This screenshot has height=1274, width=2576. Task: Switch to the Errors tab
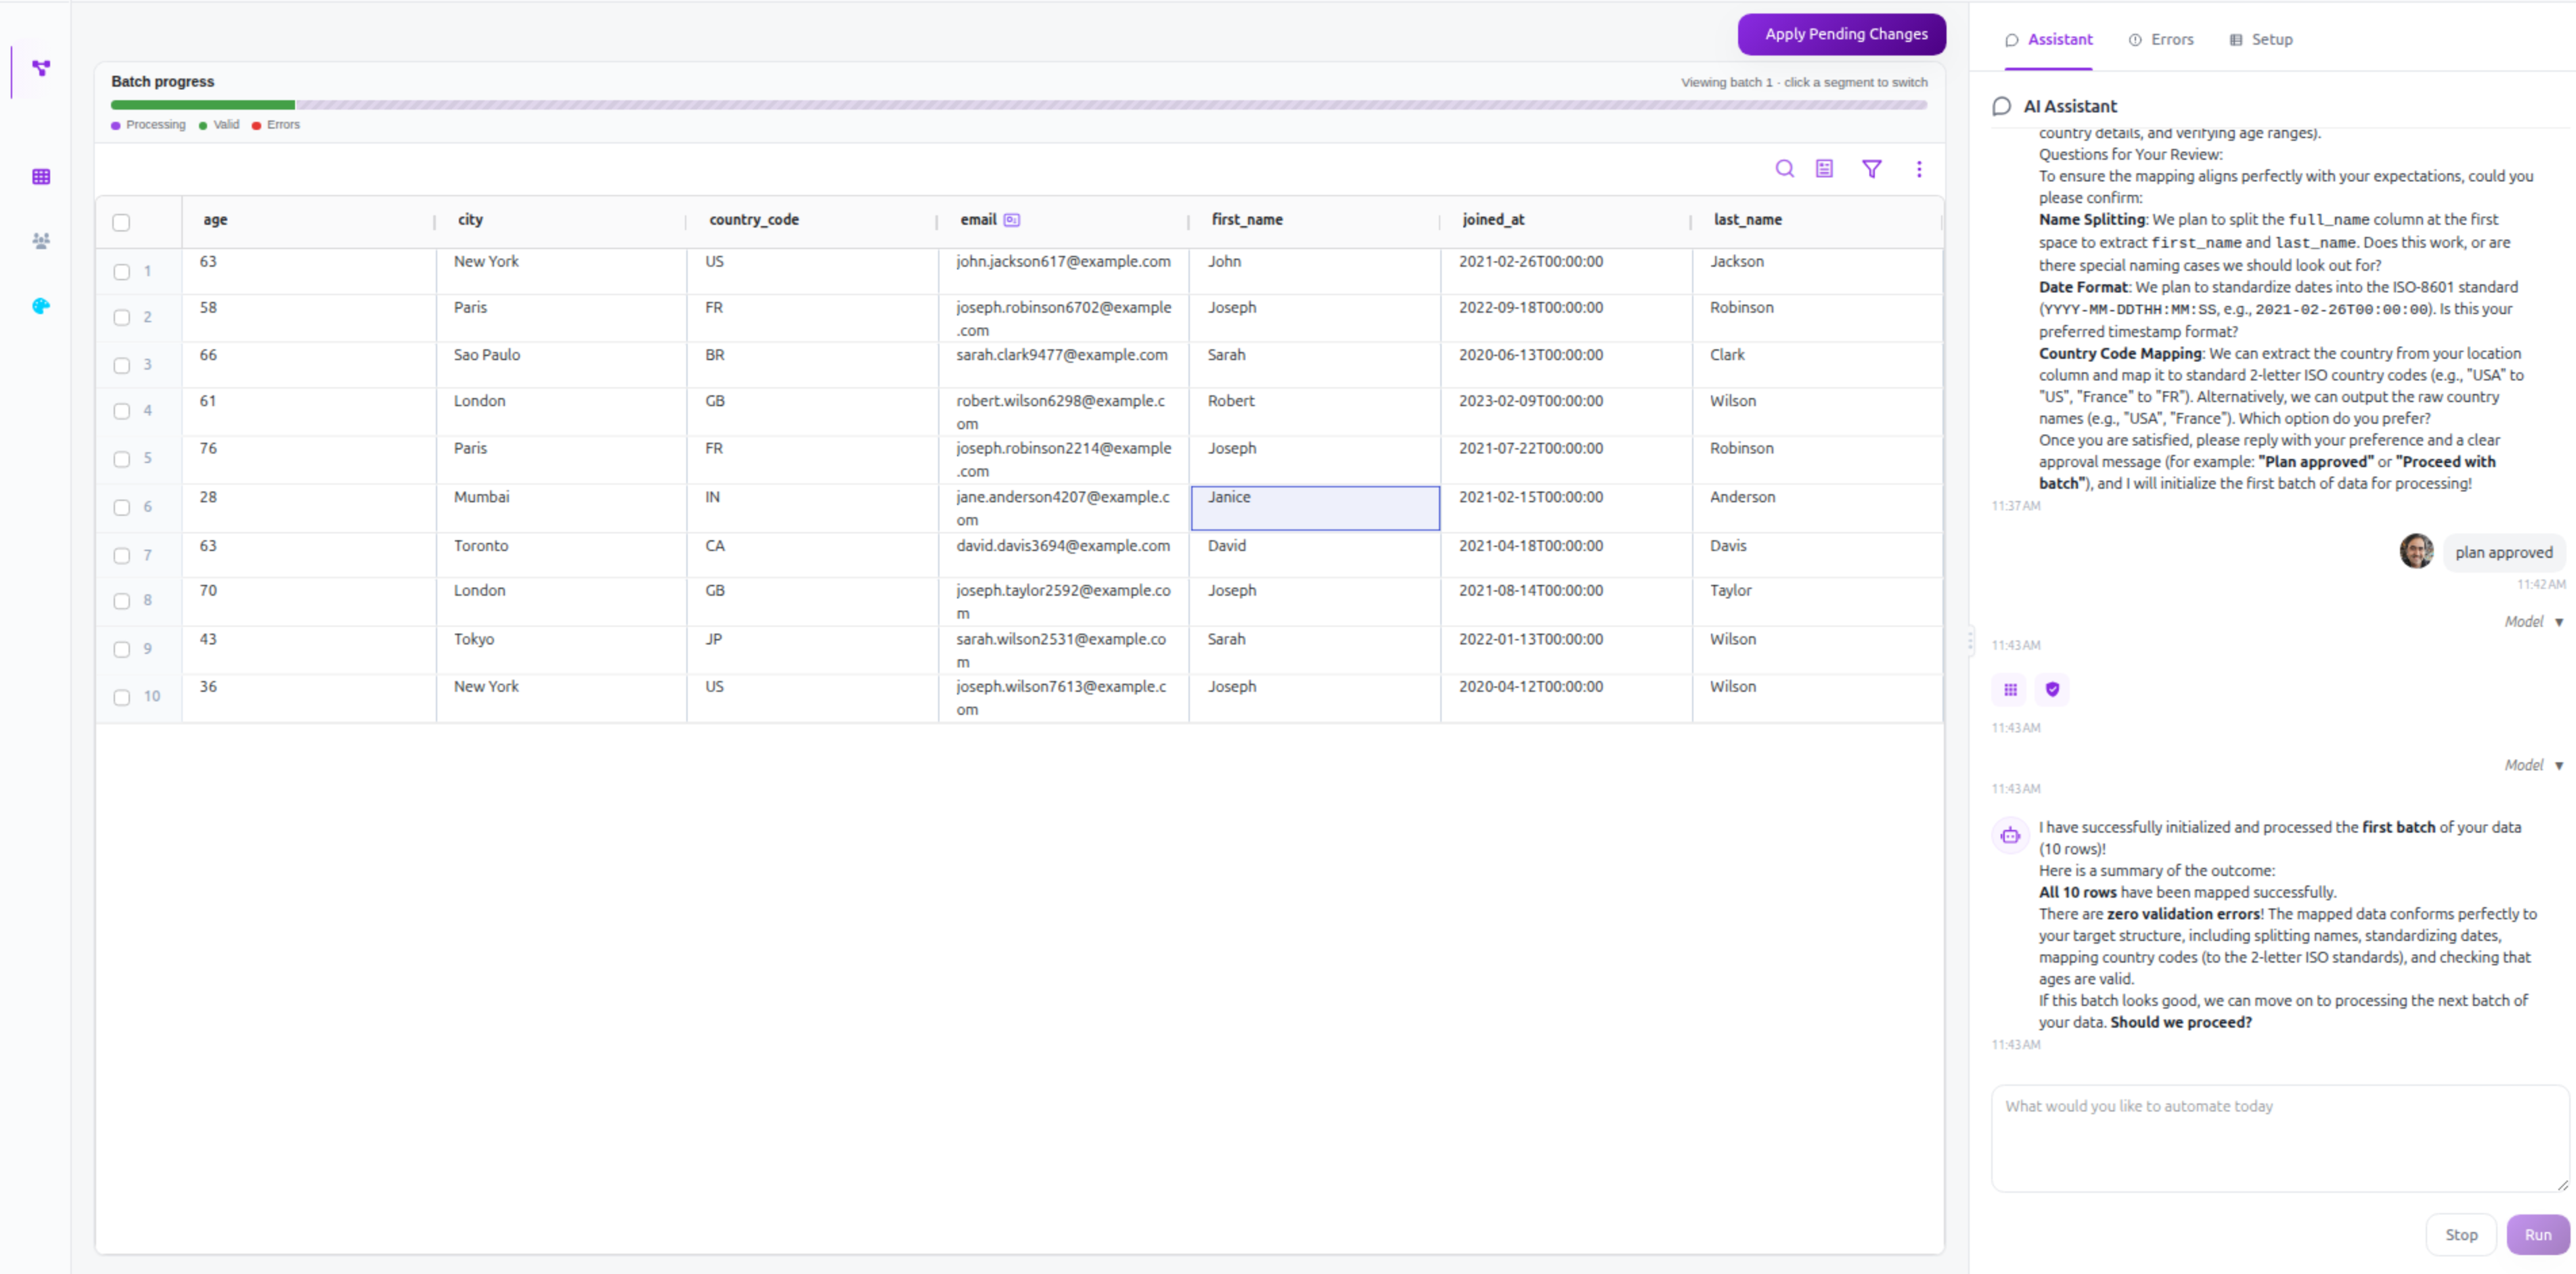coord(2160,40)
